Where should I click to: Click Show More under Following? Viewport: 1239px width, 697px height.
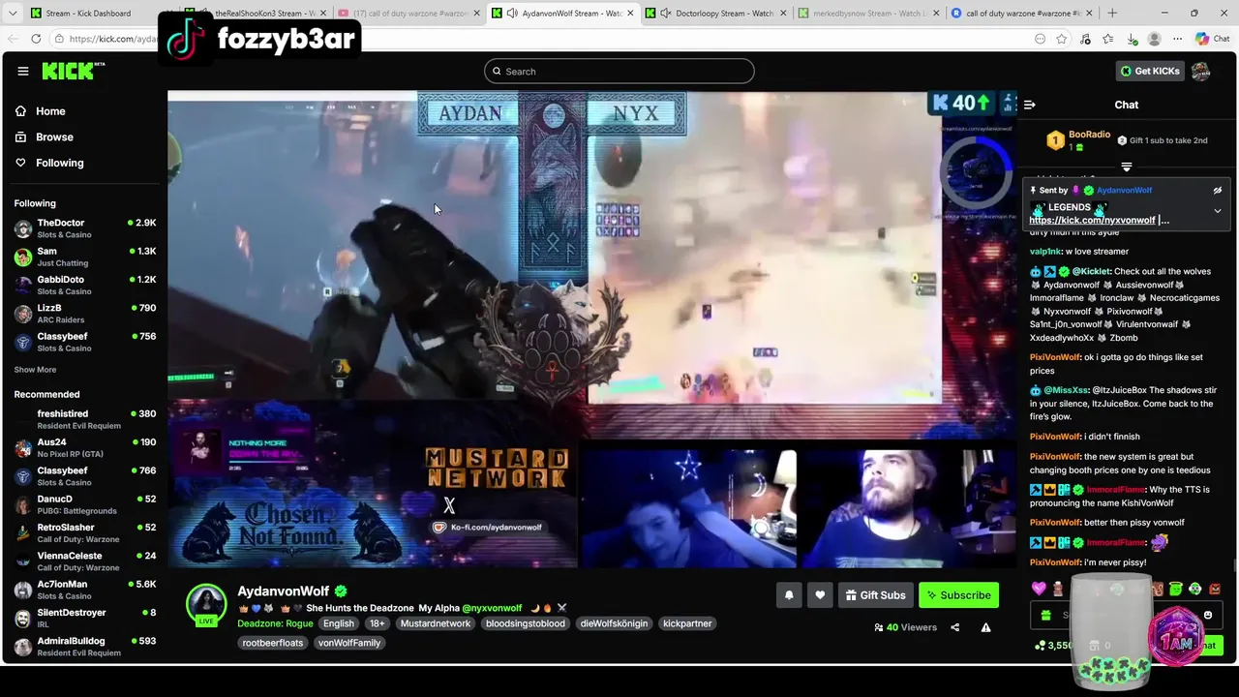click(35, 370)
